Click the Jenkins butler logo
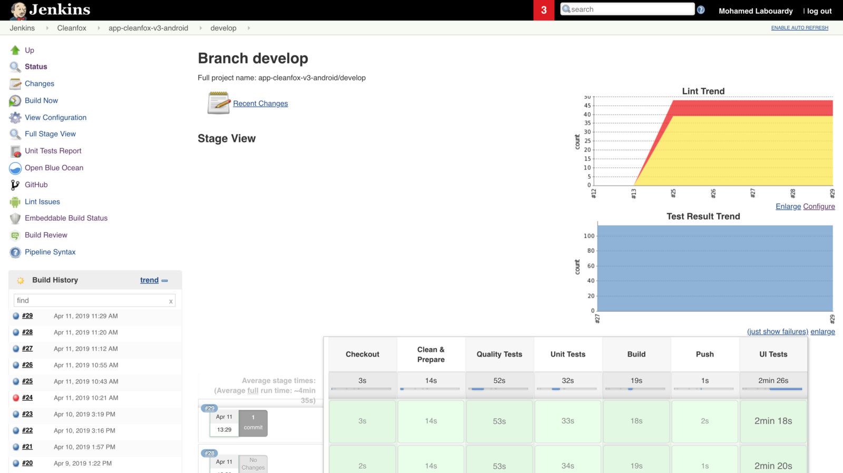This screenshot has height=473, width=843. [18, 11]
